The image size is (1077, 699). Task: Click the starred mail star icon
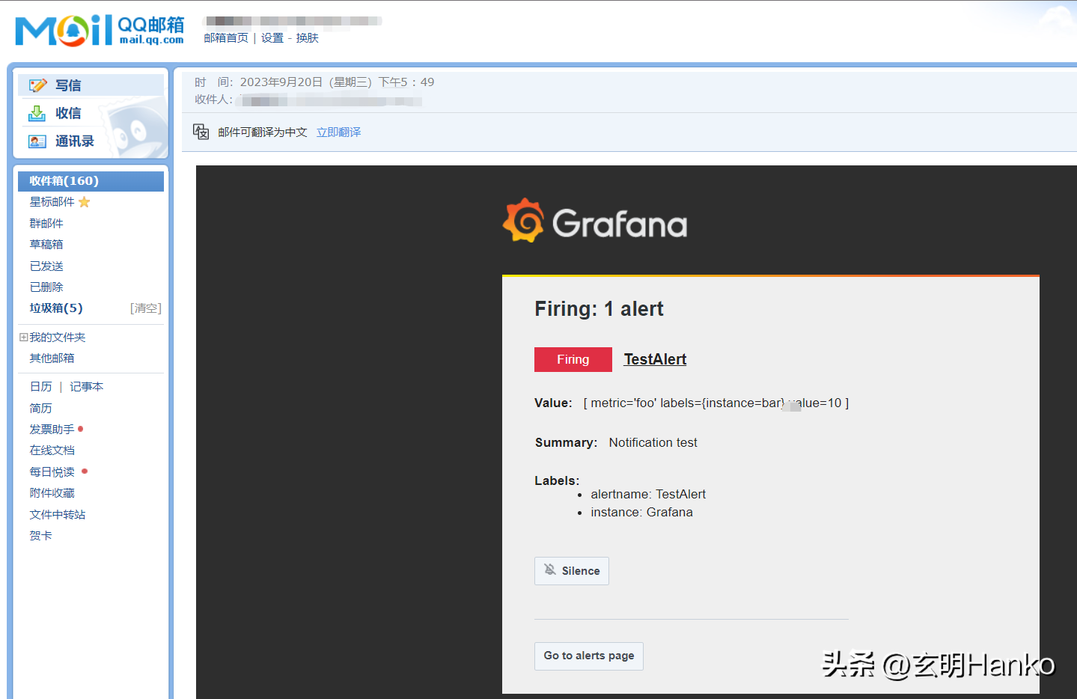point(84,202)
